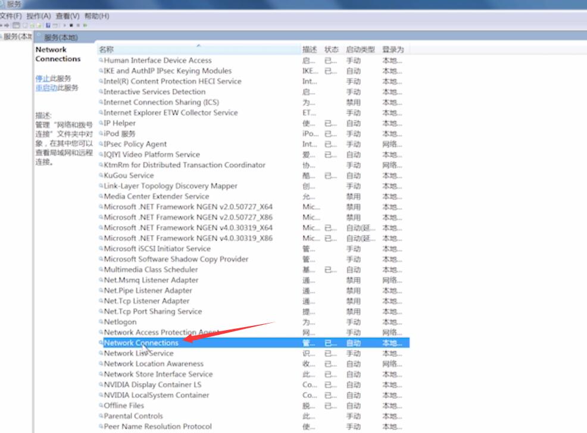The width and height of the screenshot is (587, 433).
Task: Click gear icon beside Human Interface Device Access
Action: tap(101, 60)
